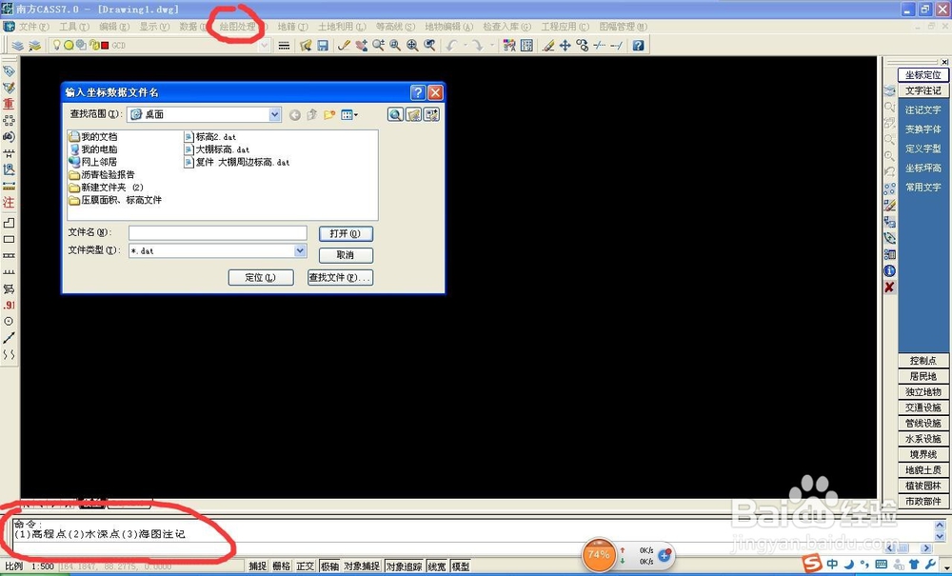The width and height of the screenshot is (952, 576).
Task: Expand the 查找范围 桌面 dropdown
Action: point(275,114)
